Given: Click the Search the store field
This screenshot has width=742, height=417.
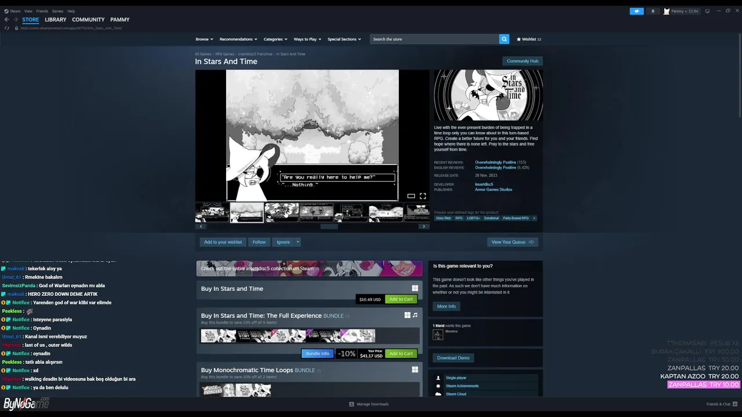Looking at the screenshot, I should pyautogui.click(x=435, y=39).
